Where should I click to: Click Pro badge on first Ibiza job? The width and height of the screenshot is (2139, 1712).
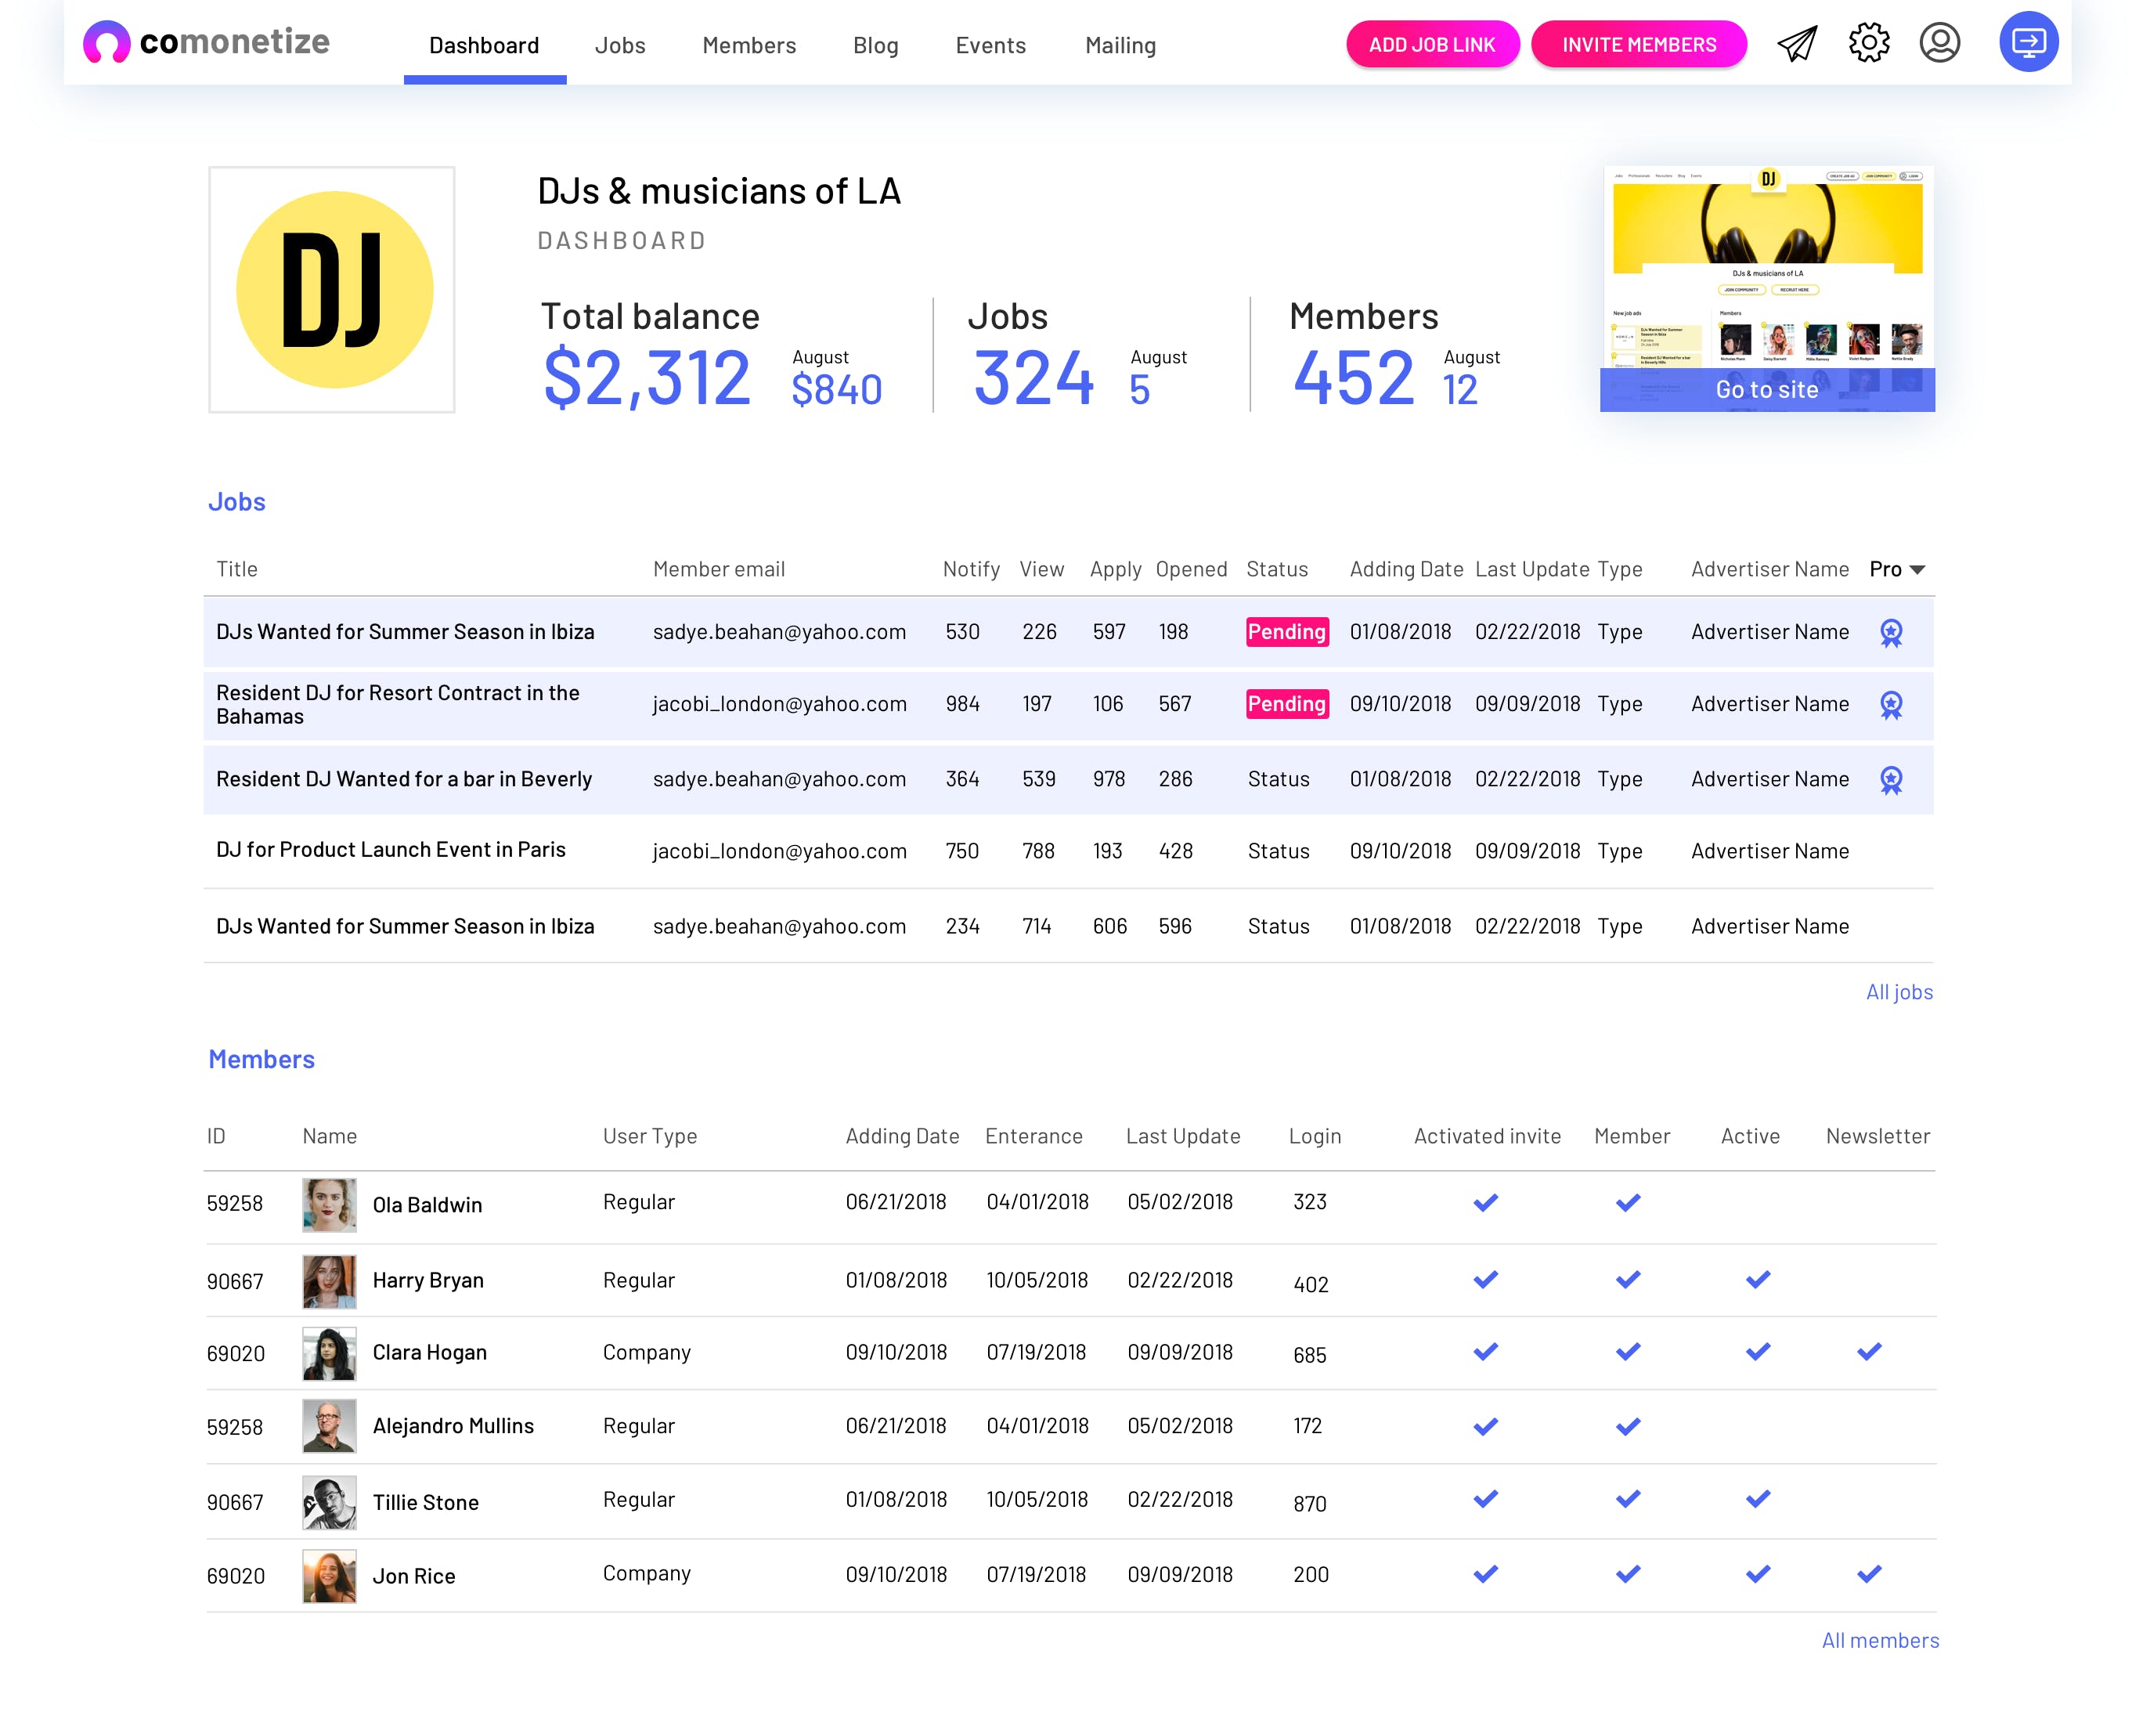pos(1890,632)
